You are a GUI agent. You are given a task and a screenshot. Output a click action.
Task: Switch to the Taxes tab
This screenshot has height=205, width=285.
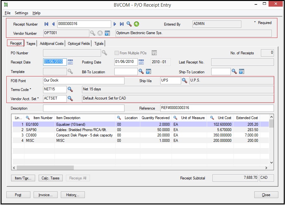tap(30, 43)
